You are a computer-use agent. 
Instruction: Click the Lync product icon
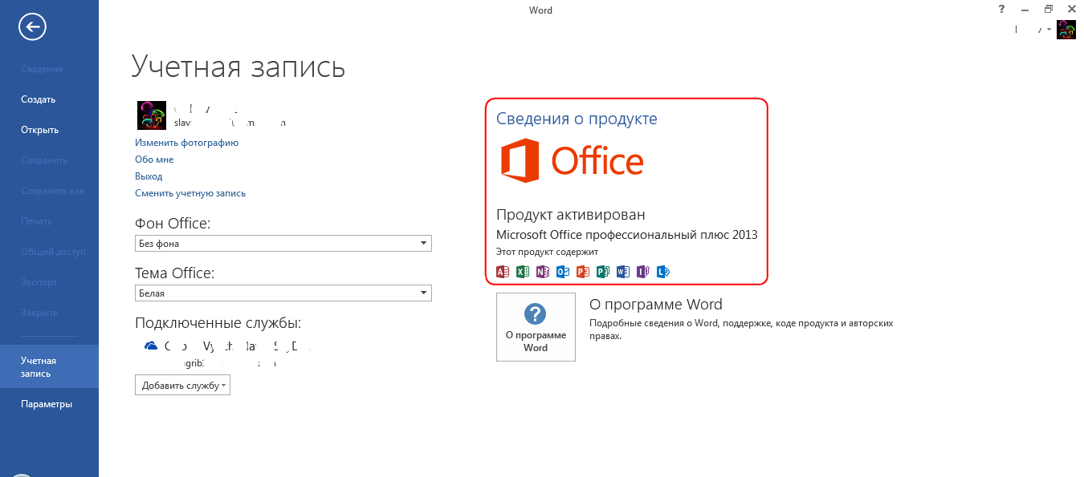pos(663,272)
